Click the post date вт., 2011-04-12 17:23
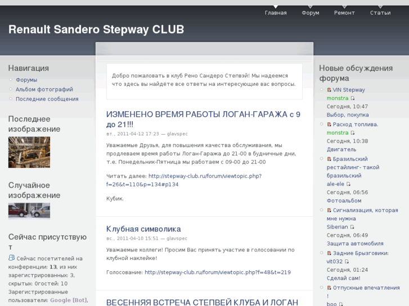The width and height of the screenshot is (409, 306). tap(133, 134)
